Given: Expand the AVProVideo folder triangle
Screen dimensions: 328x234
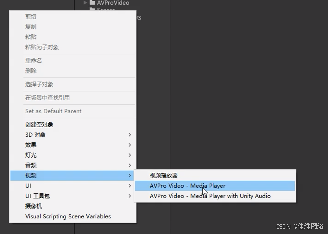Looking at the screenshot, I should (x=85, y=3).
